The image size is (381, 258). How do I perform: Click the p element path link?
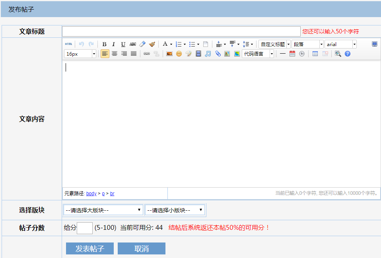[x=103, y=194]
